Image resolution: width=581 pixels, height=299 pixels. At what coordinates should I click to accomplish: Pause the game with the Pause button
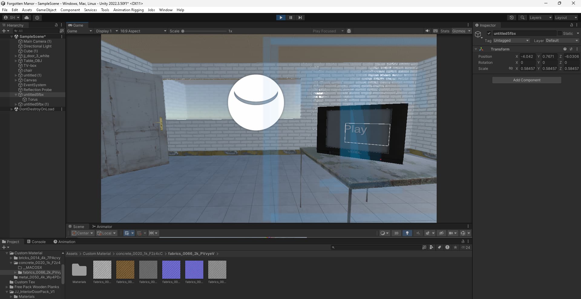[x=290, y=17]
